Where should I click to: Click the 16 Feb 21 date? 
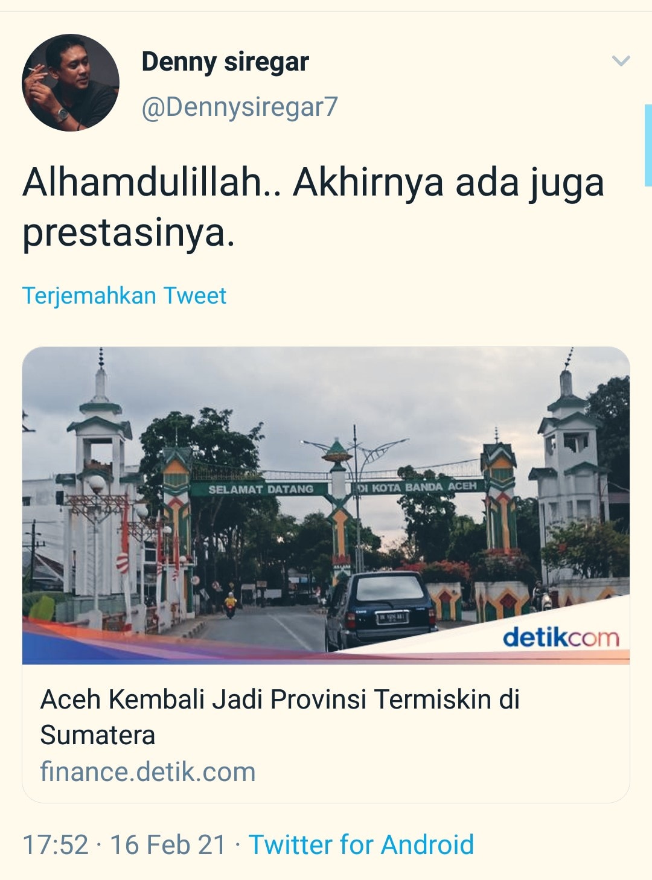(168, 844)
